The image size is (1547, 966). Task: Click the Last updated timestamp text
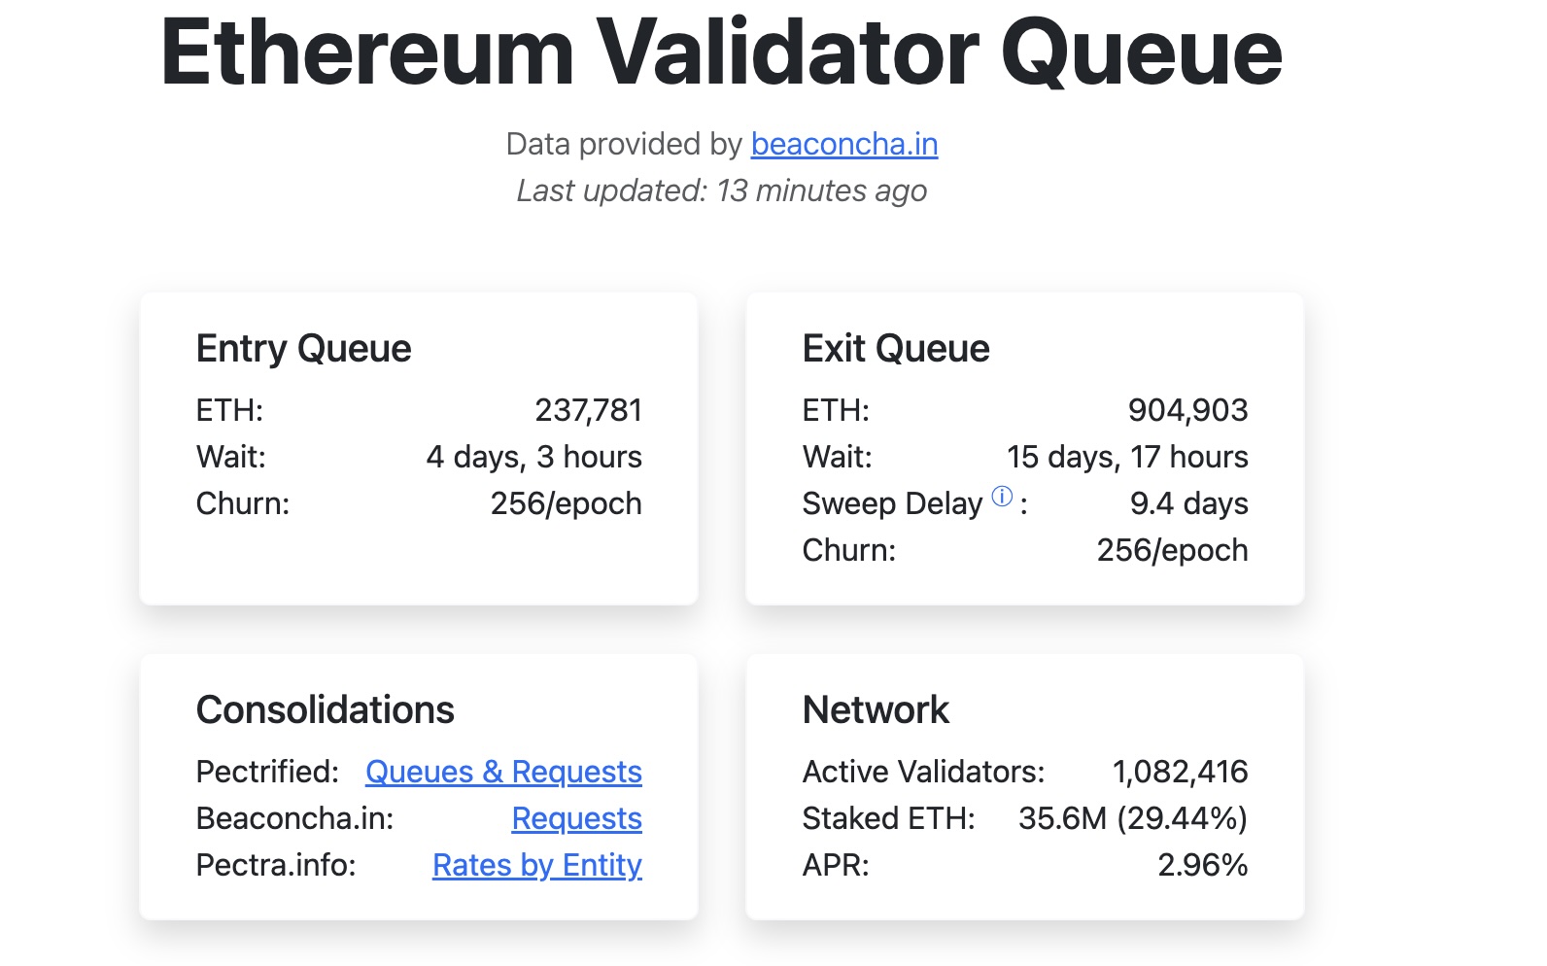pos(722,190)
